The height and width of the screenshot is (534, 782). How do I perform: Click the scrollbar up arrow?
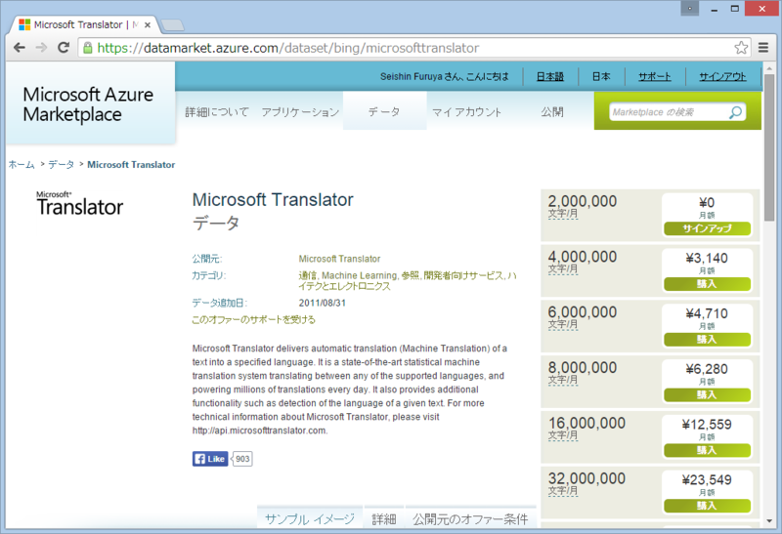point(769,66)
